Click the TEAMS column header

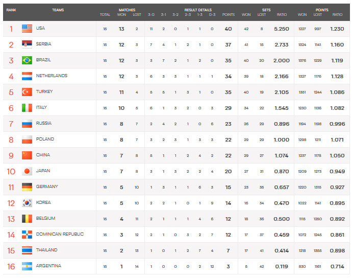[x=58, y=10]
